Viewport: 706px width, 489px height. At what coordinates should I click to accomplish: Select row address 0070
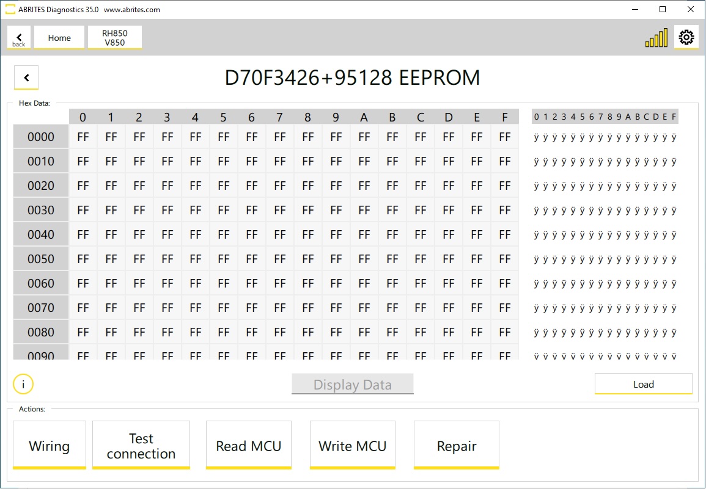click(41, 308)
